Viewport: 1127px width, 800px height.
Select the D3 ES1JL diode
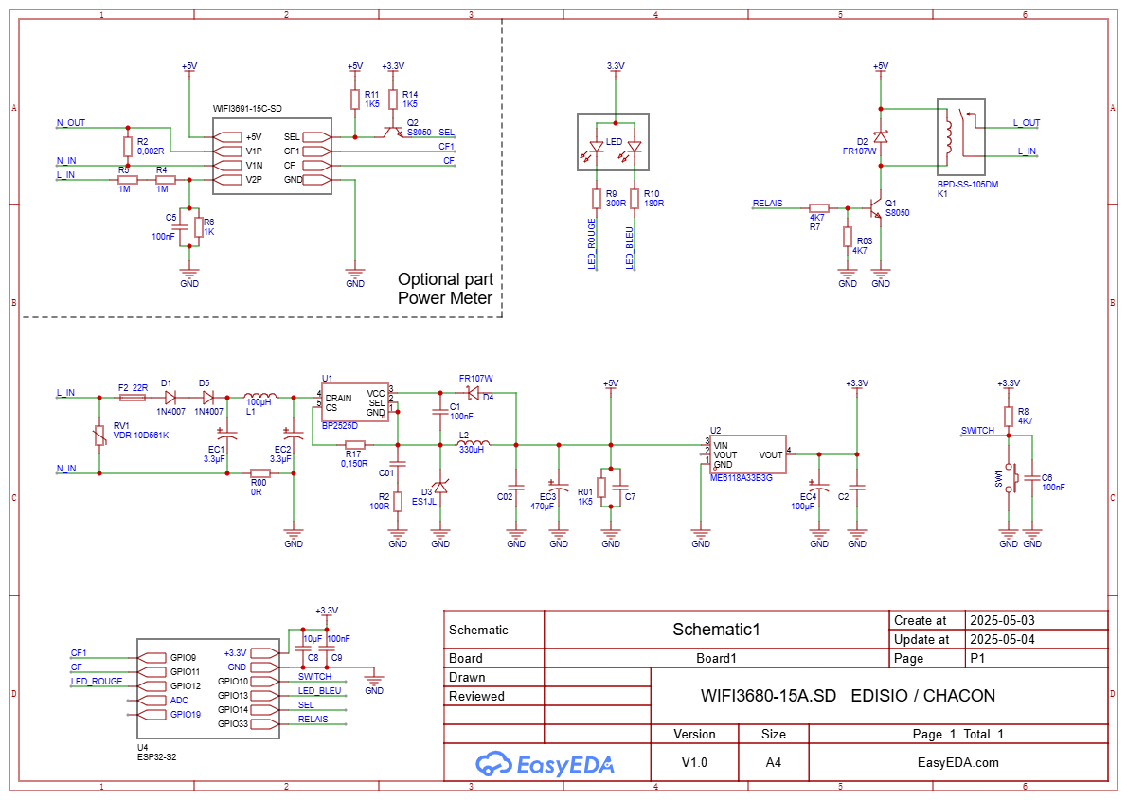[x=440, y=487]
